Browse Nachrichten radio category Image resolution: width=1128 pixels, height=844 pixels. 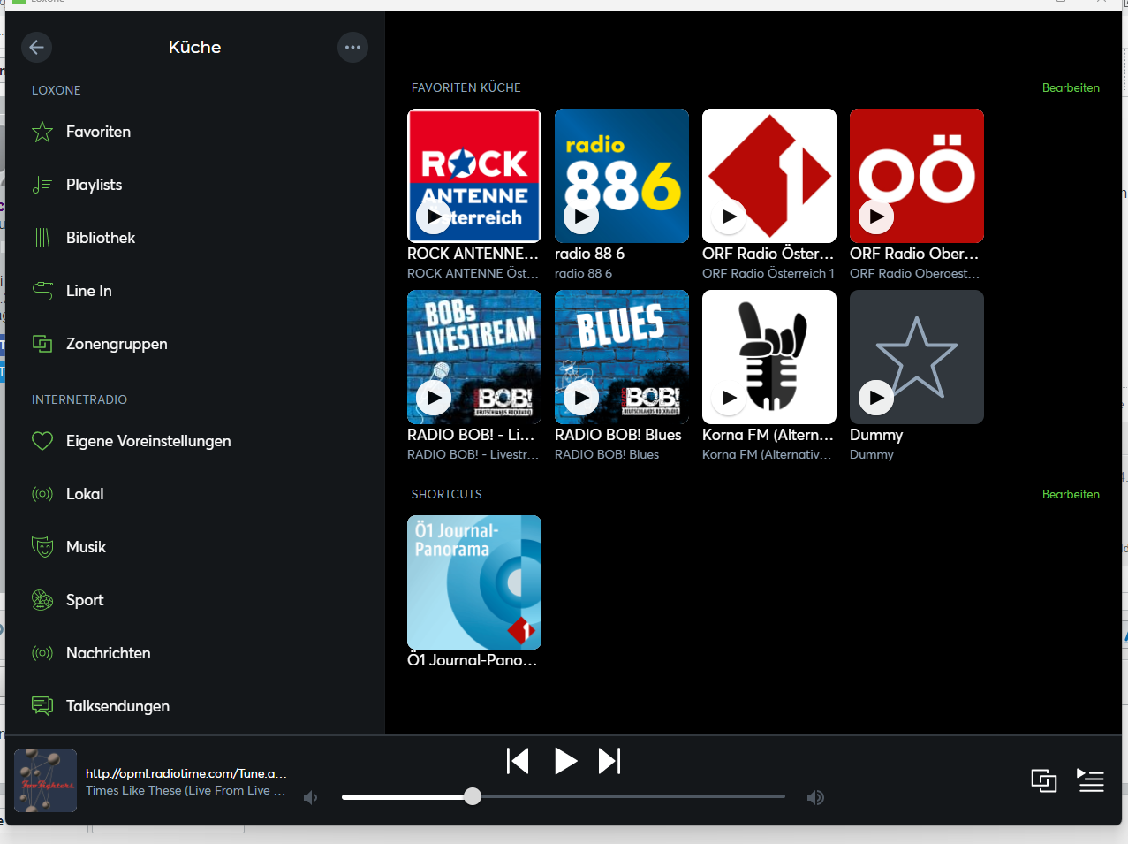(195, 653)
